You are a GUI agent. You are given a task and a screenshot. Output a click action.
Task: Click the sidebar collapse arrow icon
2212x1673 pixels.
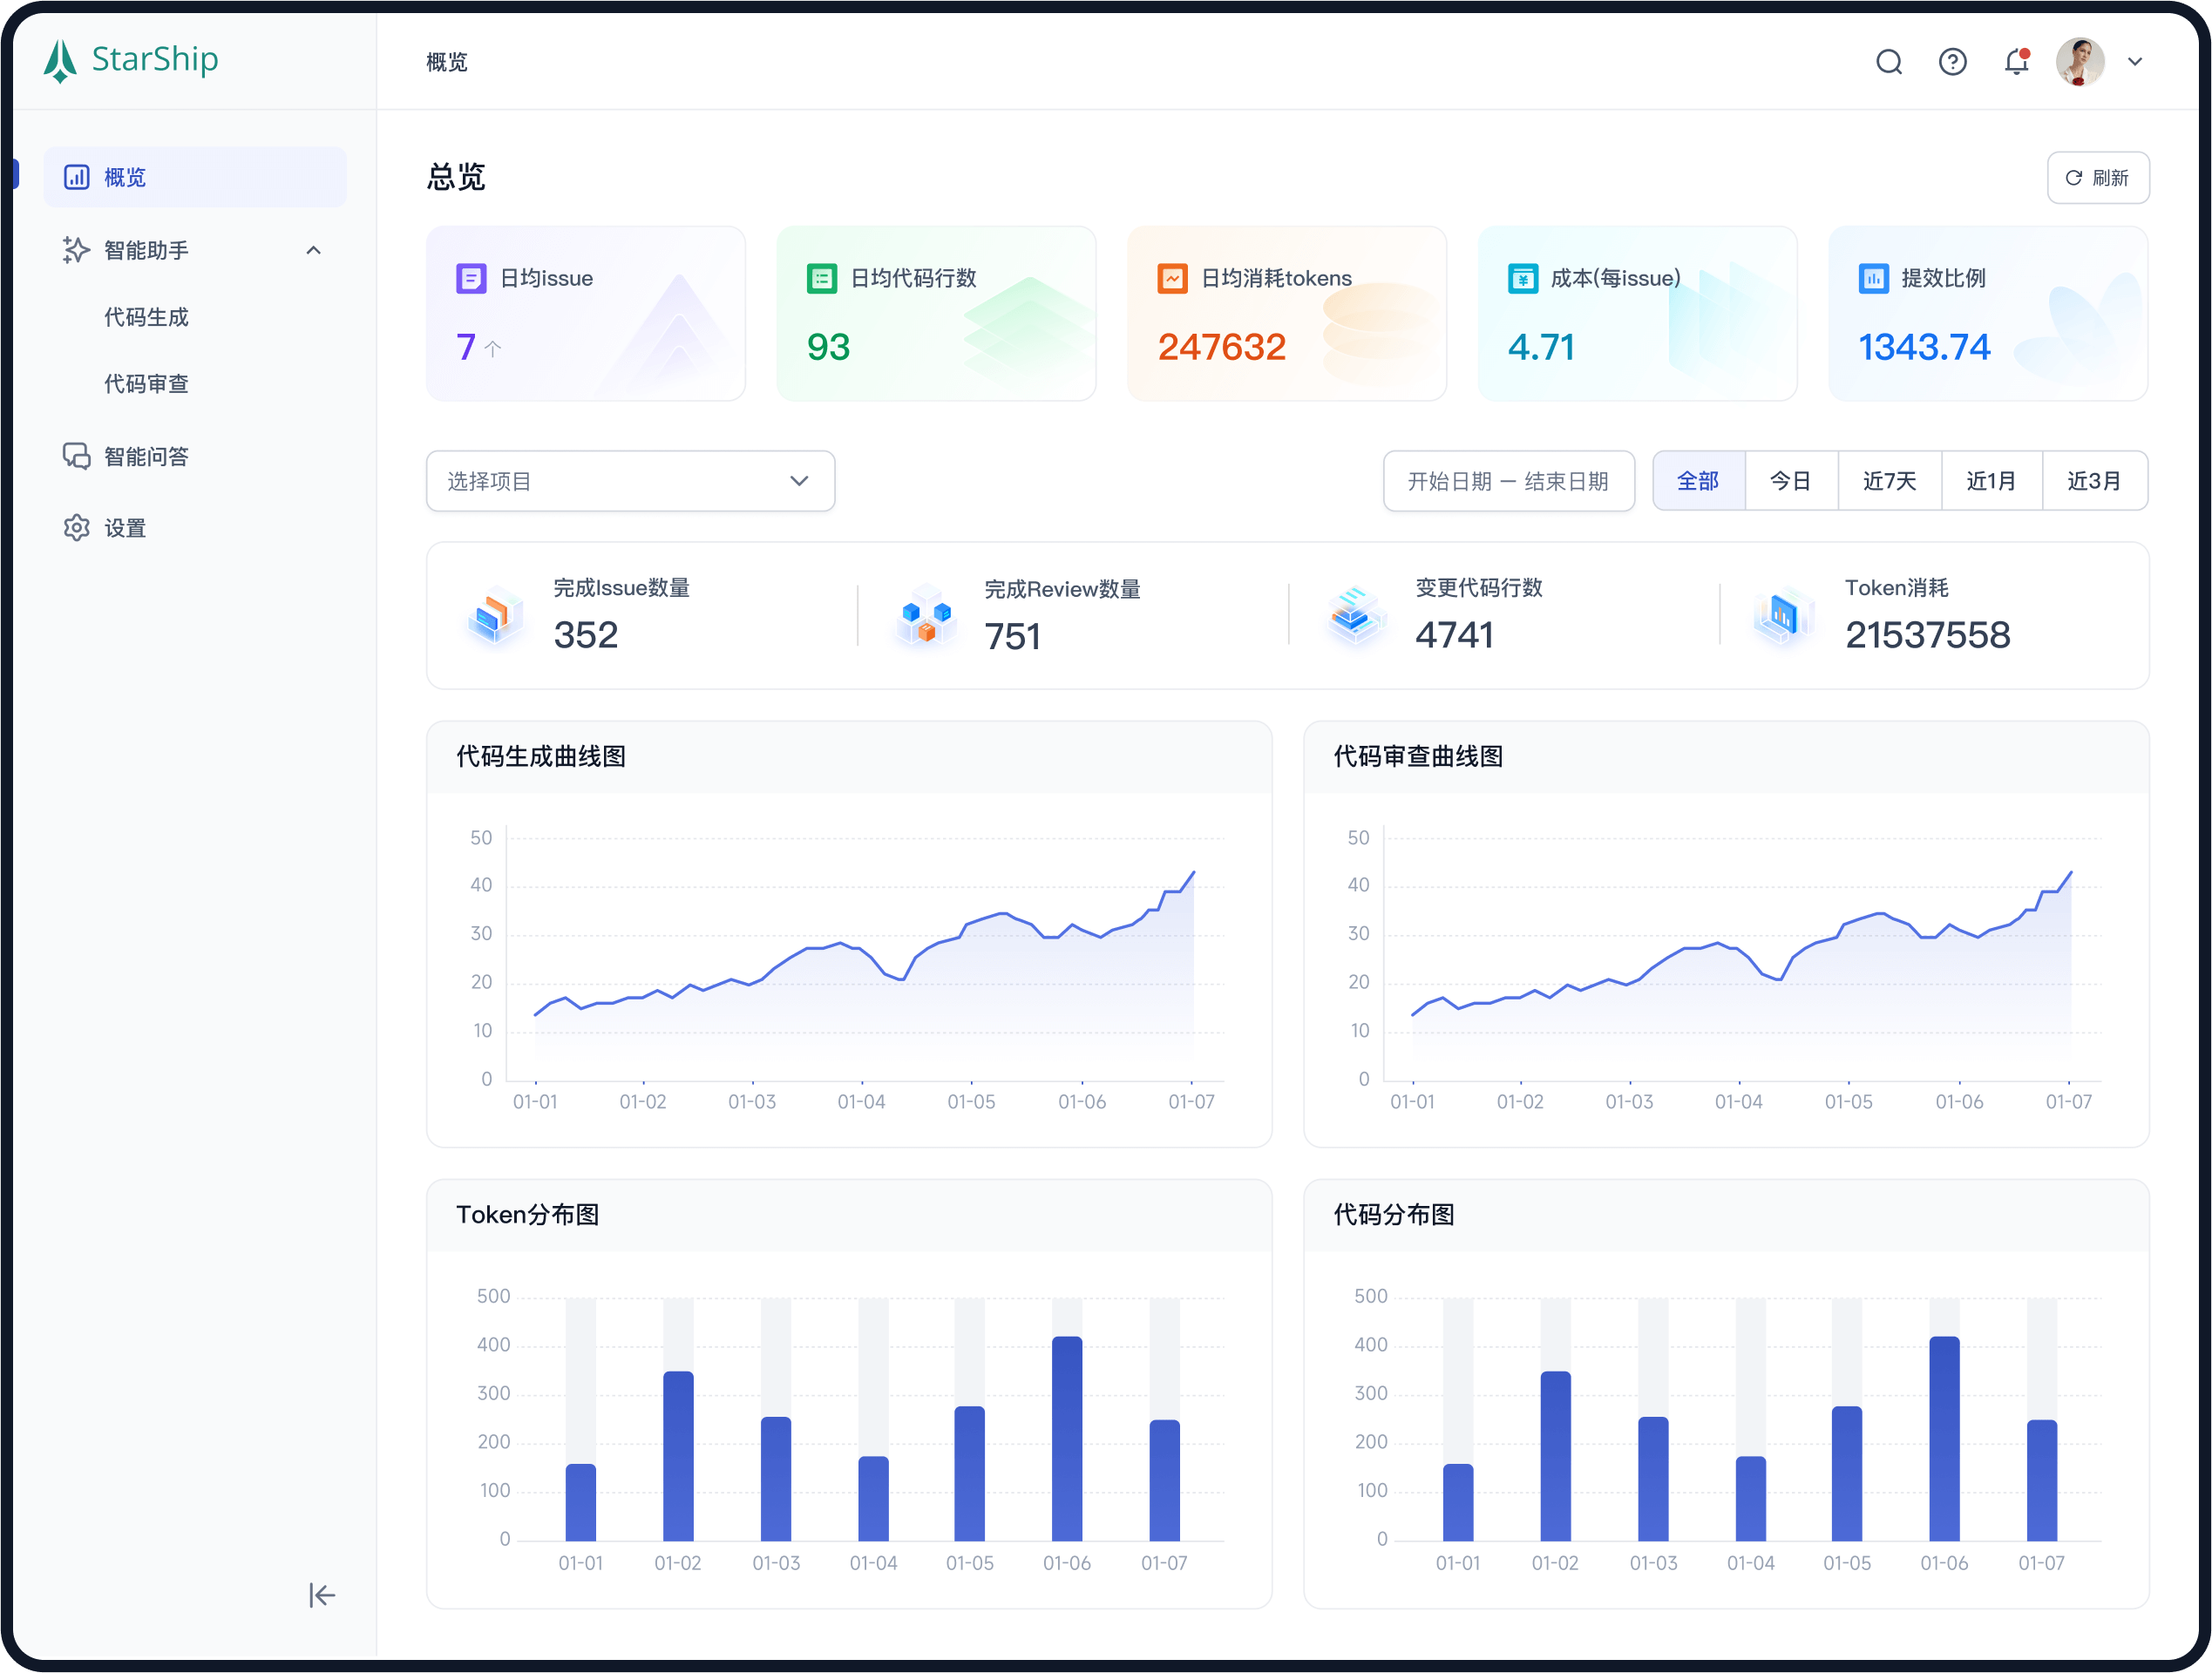pyautogui.click(x=321, y=1595)
